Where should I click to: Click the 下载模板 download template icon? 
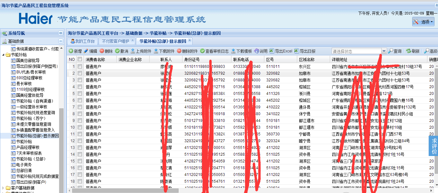(233, 51)
